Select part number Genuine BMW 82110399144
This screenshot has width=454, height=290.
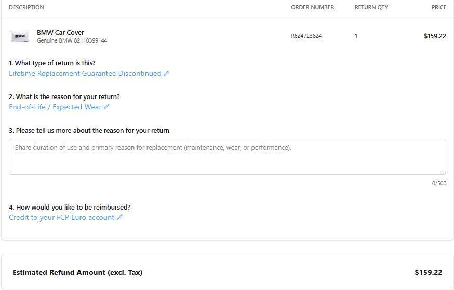pyautogui.click(x=72, y=41)
